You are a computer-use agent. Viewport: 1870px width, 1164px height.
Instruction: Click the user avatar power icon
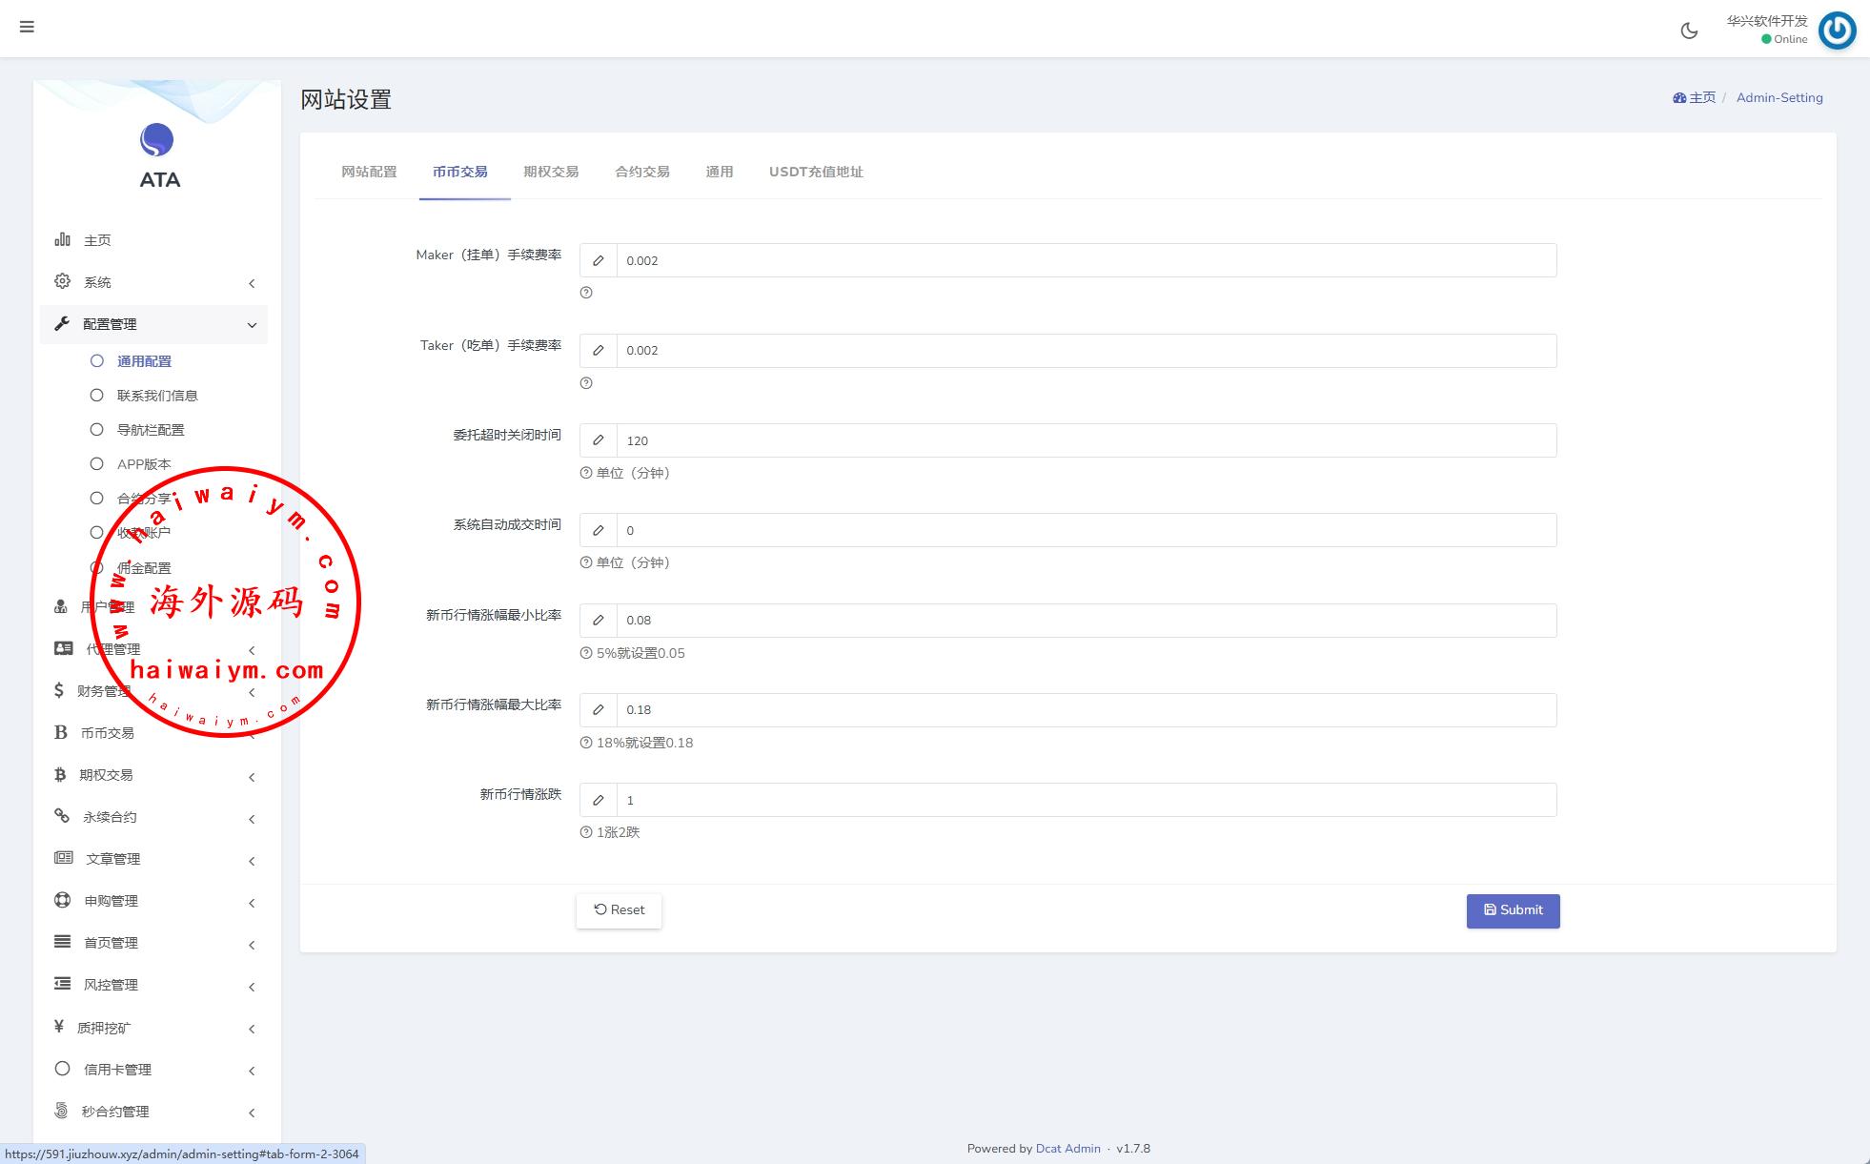point(1837,31)
